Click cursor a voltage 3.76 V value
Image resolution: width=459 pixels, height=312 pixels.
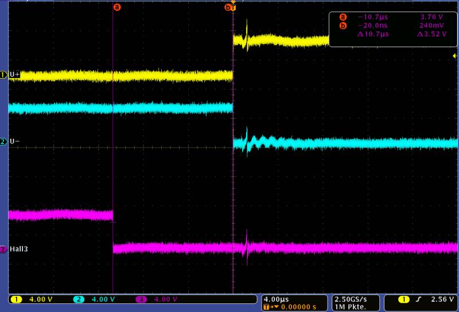[431, 17]
